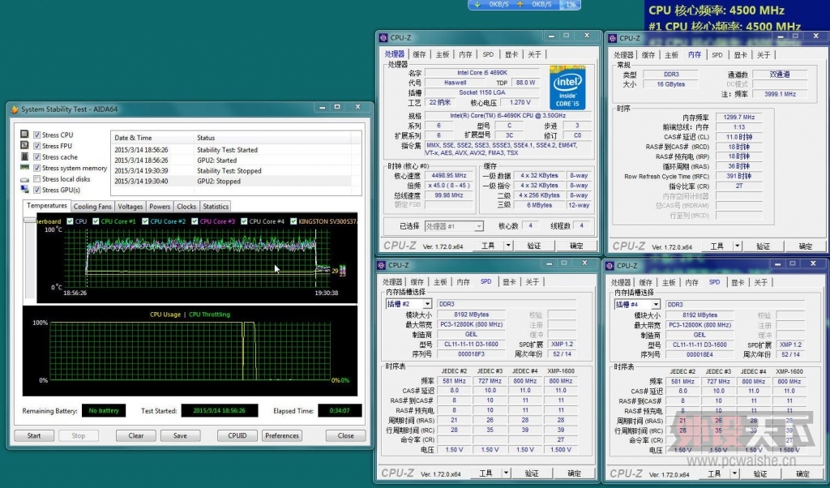
Task: Open the CPUID panel button
Action: point(237,435)
